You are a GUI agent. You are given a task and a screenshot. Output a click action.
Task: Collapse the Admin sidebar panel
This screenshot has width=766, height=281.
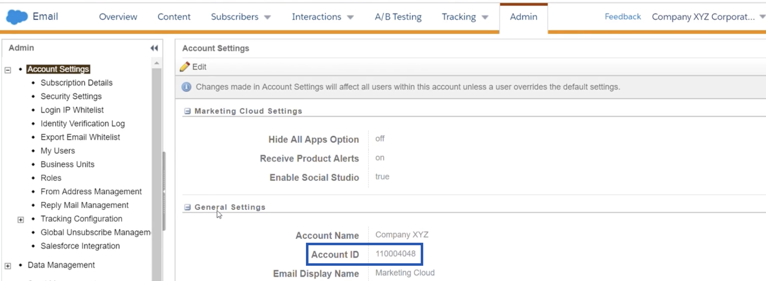pos(154,48)
